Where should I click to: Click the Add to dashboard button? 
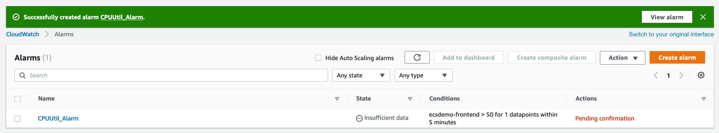[469, 58]
